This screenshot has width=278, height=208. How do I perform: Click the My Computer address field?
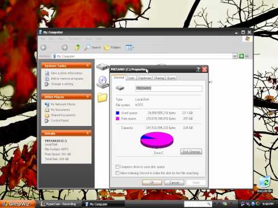coord(142,56)
